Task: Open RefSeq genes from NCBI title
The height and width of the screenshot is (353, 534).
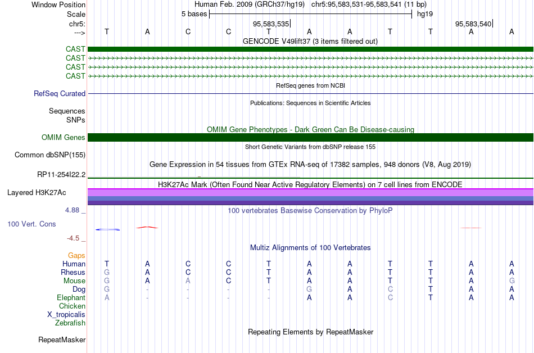Action: (310, 85)
